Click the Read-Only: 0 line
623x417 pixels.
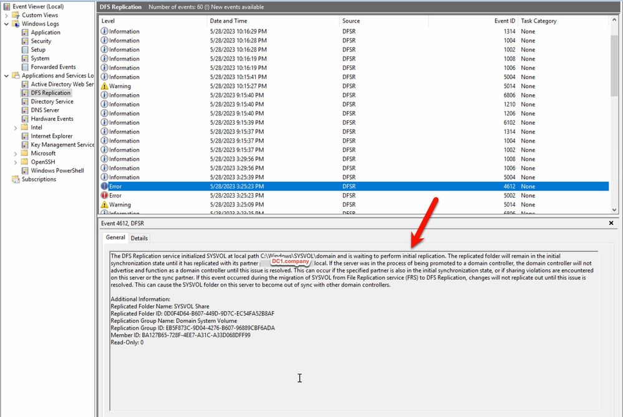127,342
